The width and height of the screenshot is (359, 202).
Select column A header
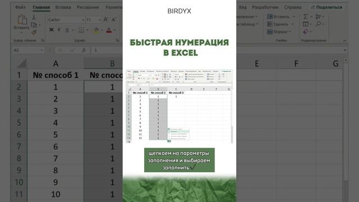pos(56,63)
